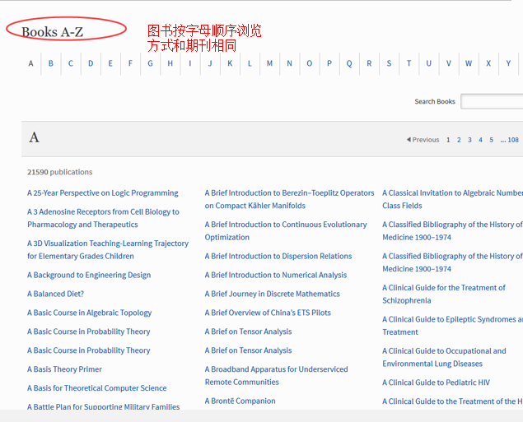Go to results page 5

[492, 140]
